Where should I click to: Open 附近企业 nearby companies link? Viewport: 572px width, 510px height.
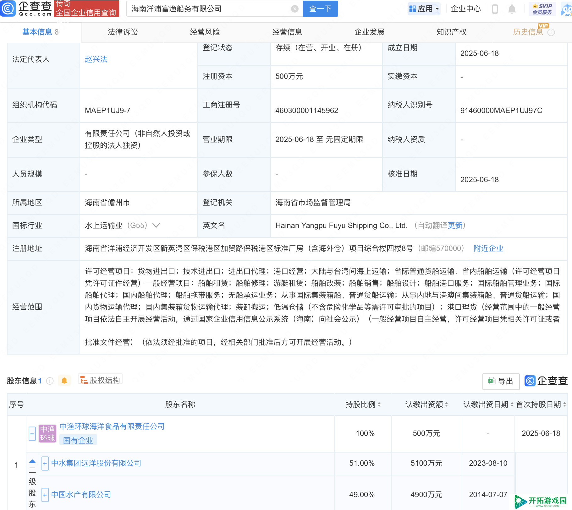pyautogui.click(x=488, y=248)
